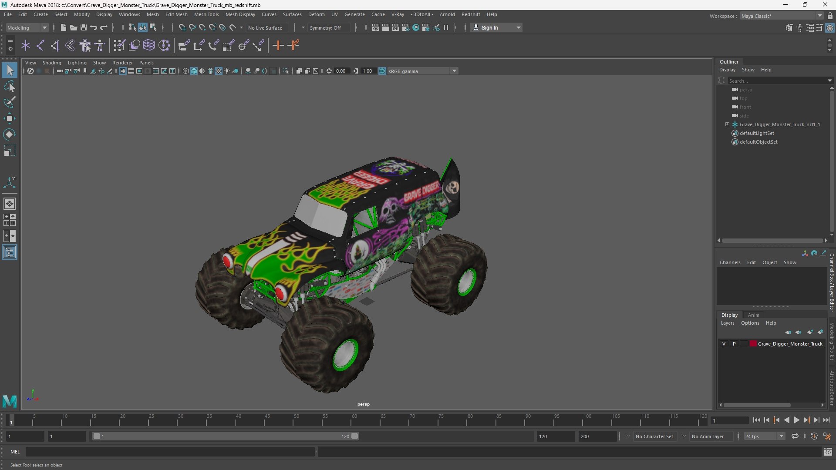This screenshot has width=836, height=470.
Task: Click the Outliner horizontal scrollbar
Action: coord(772,240)
